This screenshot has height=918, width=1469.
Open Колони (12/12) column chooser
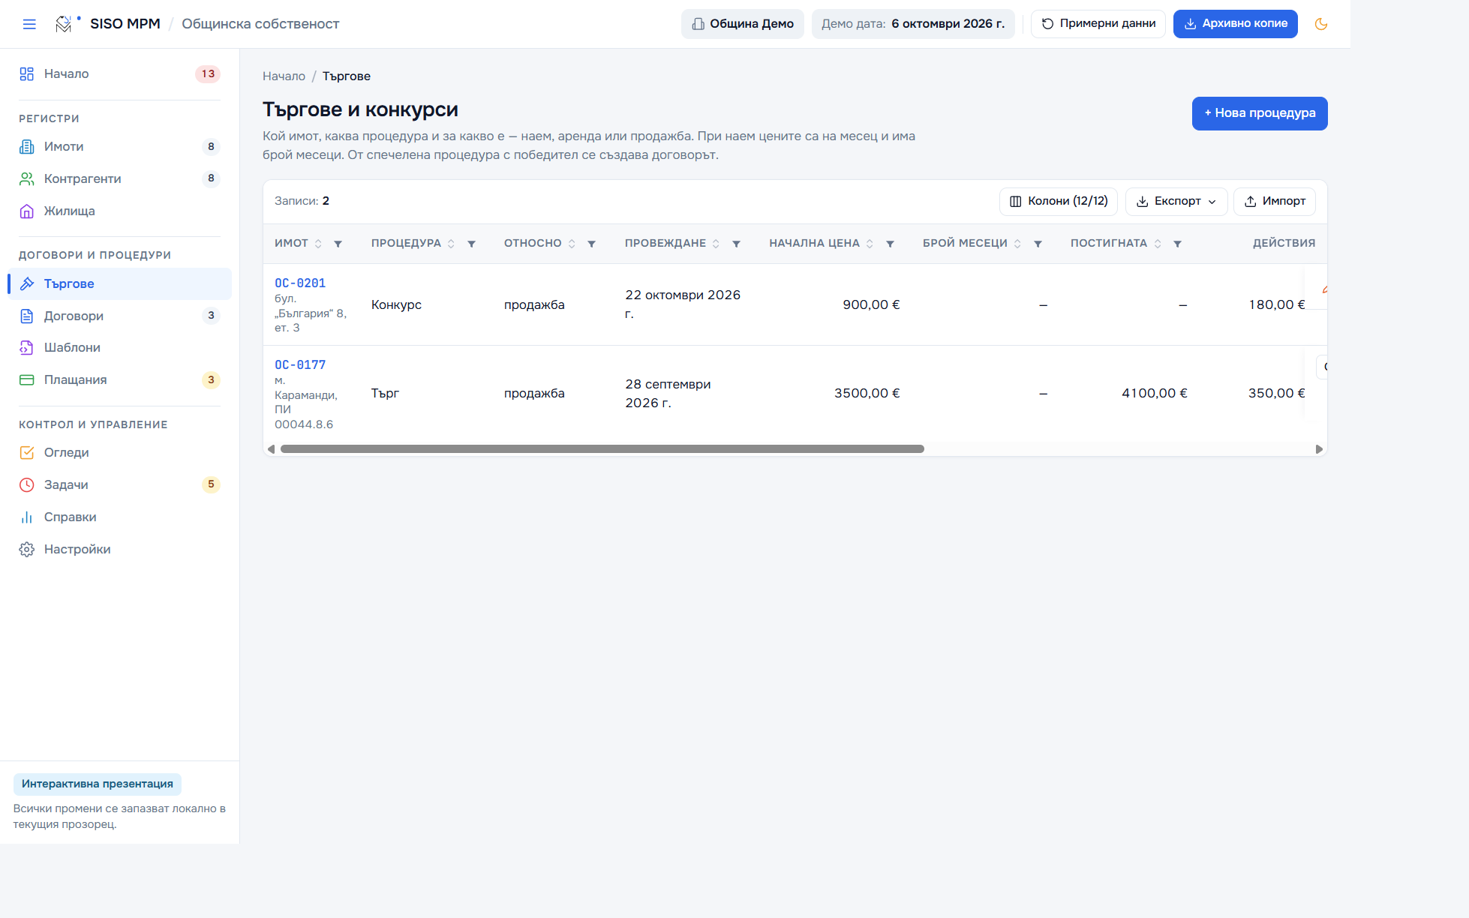(x=1059, y=201)
